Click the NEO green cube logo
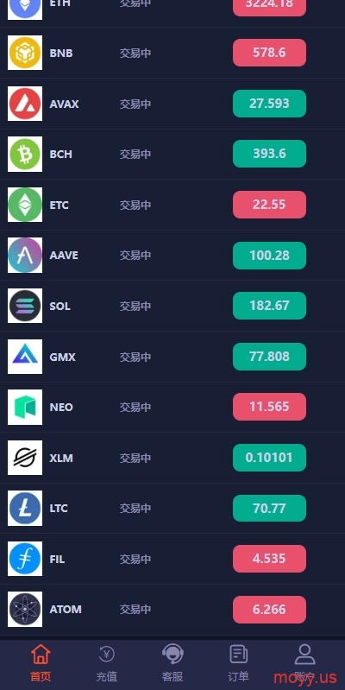345x690 pixels. [x=25, y=407]
